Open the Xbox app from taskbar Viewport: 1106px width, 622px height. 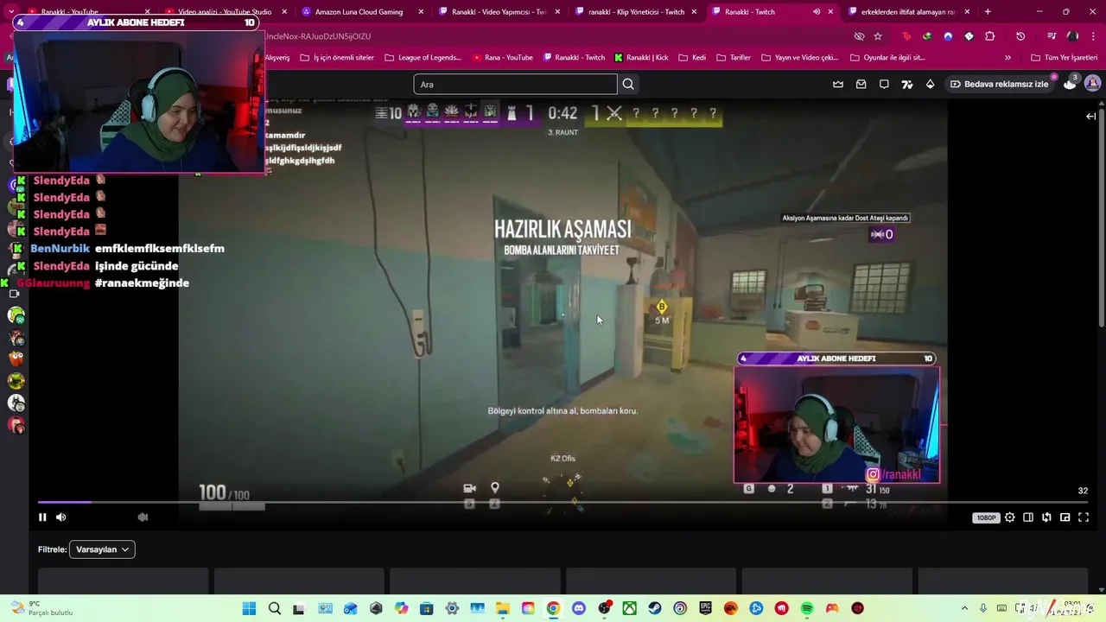pyautogui.click(x=630, y=608)
